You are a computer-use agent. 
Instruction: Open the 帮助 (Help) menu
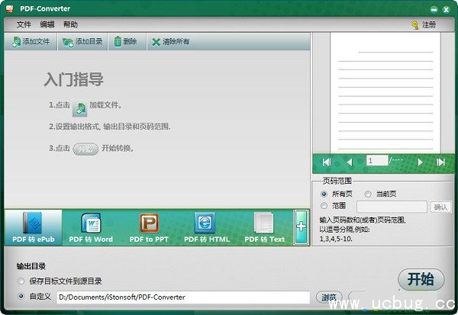tap(70, 24)
